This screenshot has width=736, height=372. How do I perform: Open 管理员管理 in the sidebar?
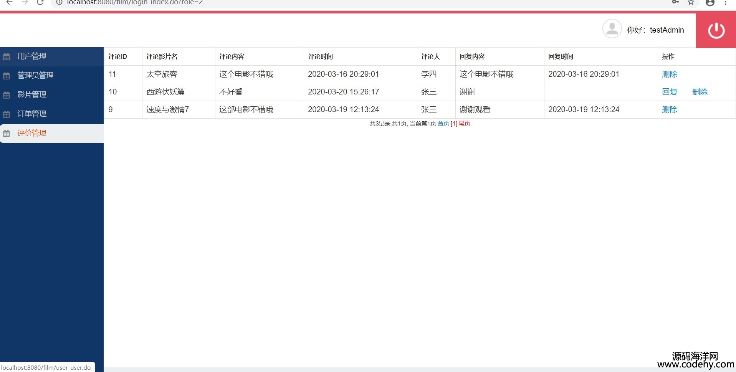[35, 76]
